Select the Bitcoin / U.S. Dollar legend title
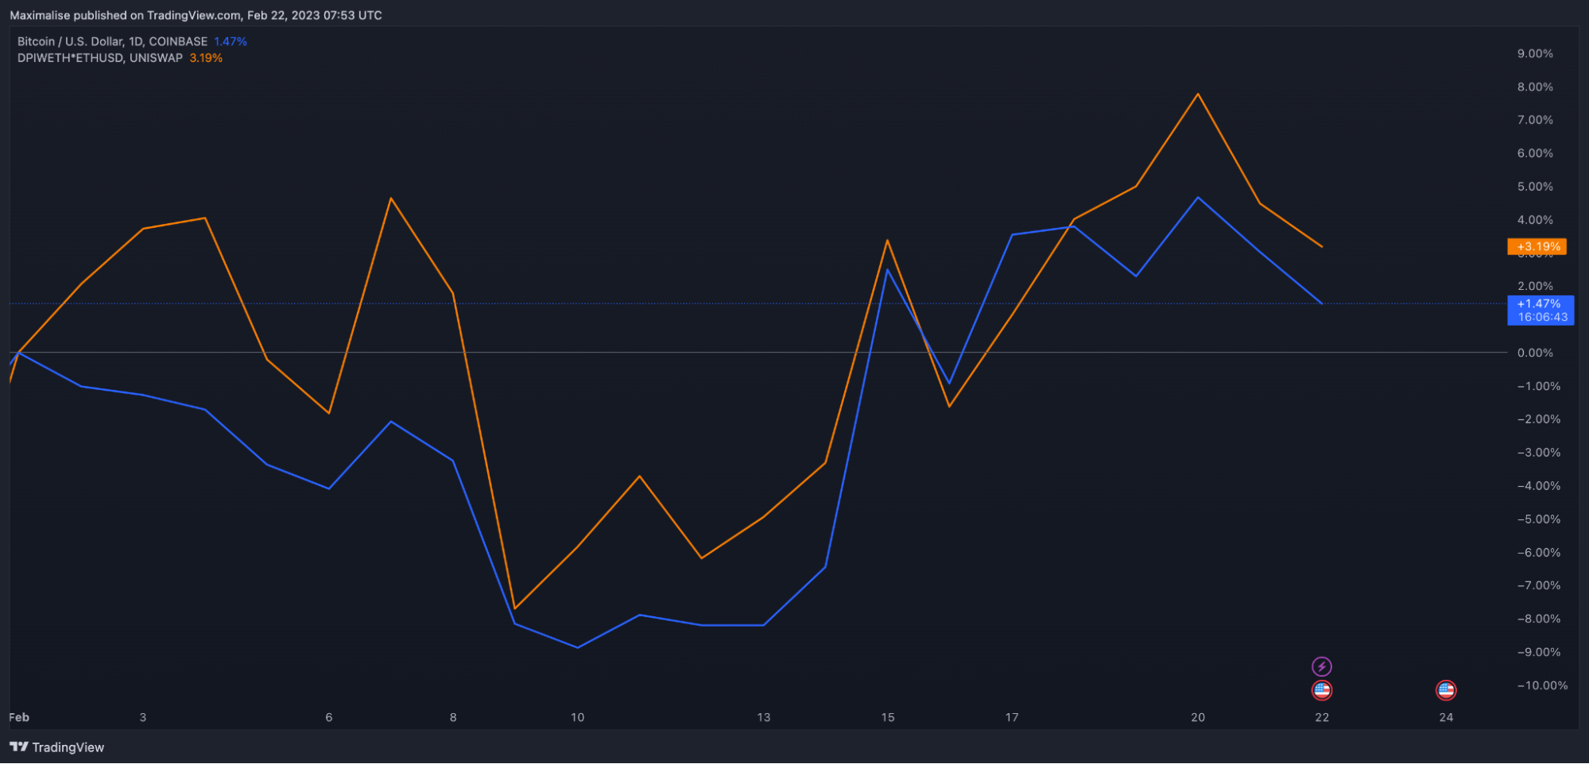Image resolution: width=1589 pixels, height=764 pixels. [112, 41]
